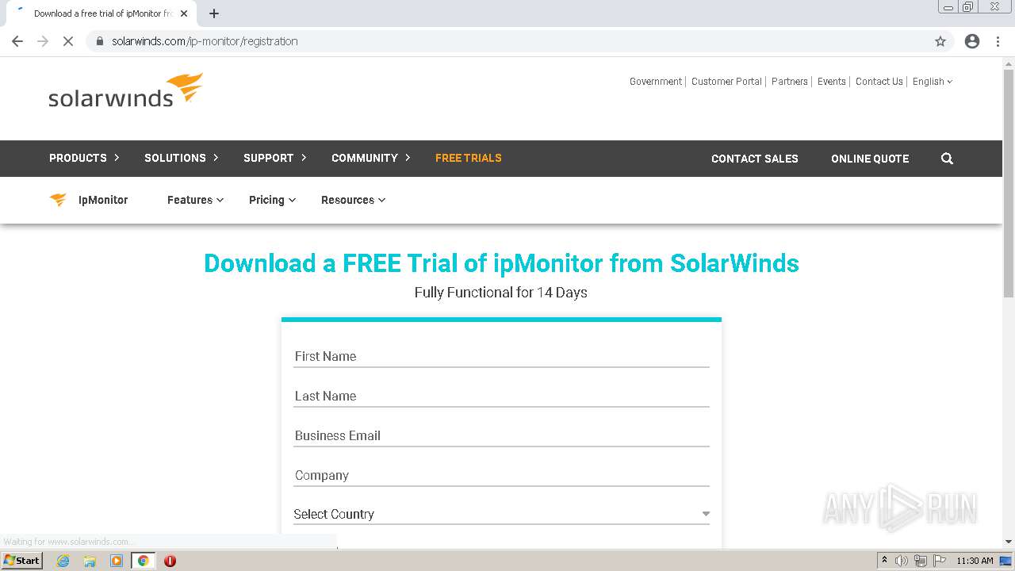Expand the SUPPORT menu
The image size is (1015, 571).
tap(275, 158)
